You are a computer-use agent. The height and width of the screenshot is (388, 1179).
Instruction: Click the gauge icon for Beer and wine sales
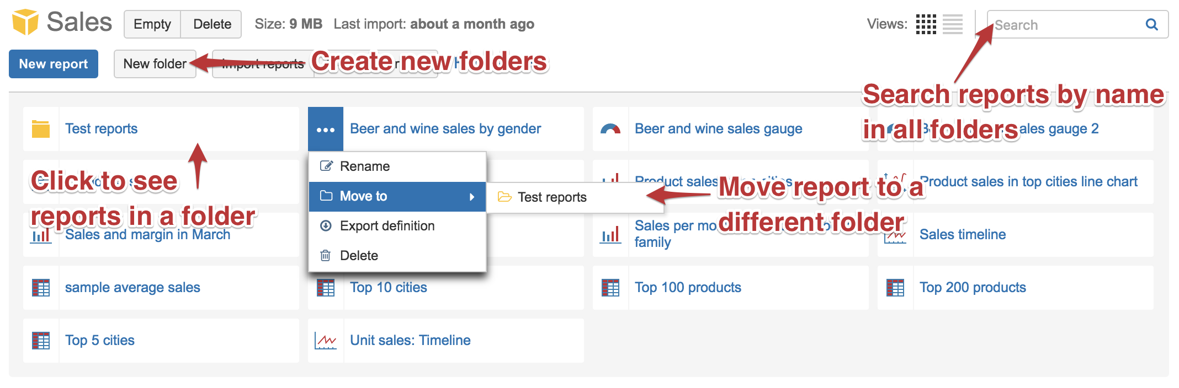pos(610,129)
